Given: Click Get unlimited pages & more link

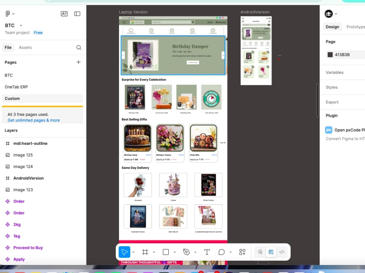Looking at the screenshot, I should 34,120.
